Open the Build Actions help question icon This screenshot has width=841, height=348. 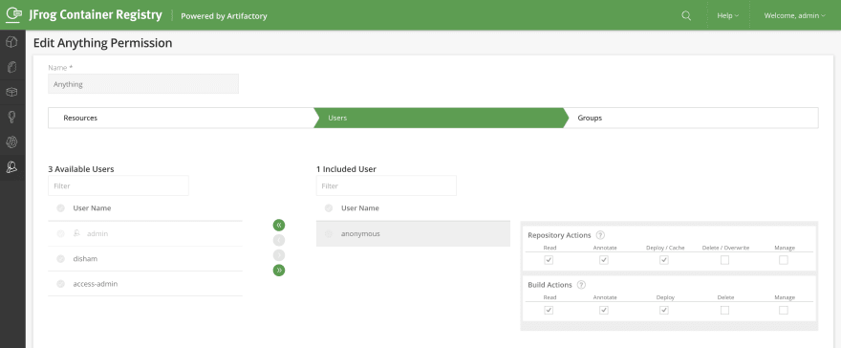coord(581,285)
